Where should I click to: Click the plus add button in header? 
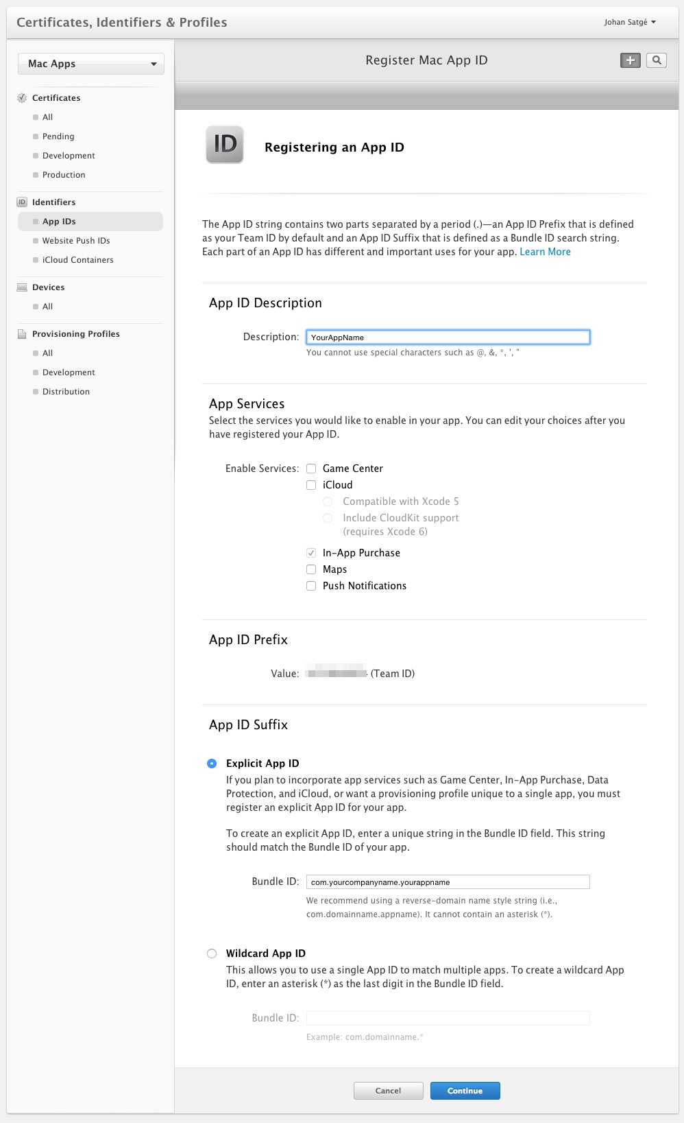coord(630,60)
